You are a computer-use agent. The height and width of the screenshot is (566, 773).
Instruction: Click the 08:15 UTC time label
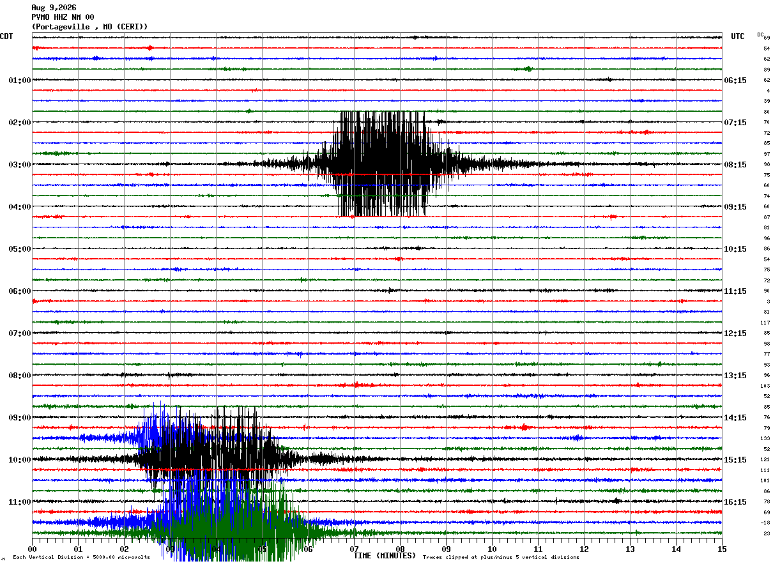[x=735, y=165]
